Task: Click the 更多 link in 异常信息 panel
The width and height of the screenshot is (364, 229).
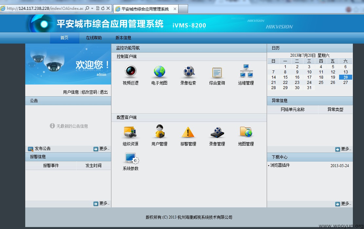Action: (x=346, y=149)
